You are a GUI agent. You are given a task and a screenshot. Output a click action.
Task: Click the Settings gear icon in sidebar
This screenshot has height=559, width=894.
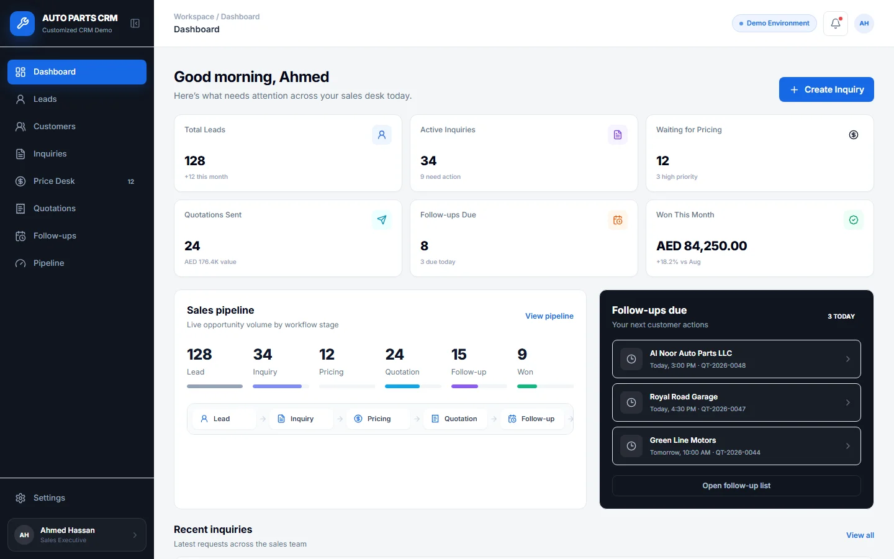click(x=20, y=498)
